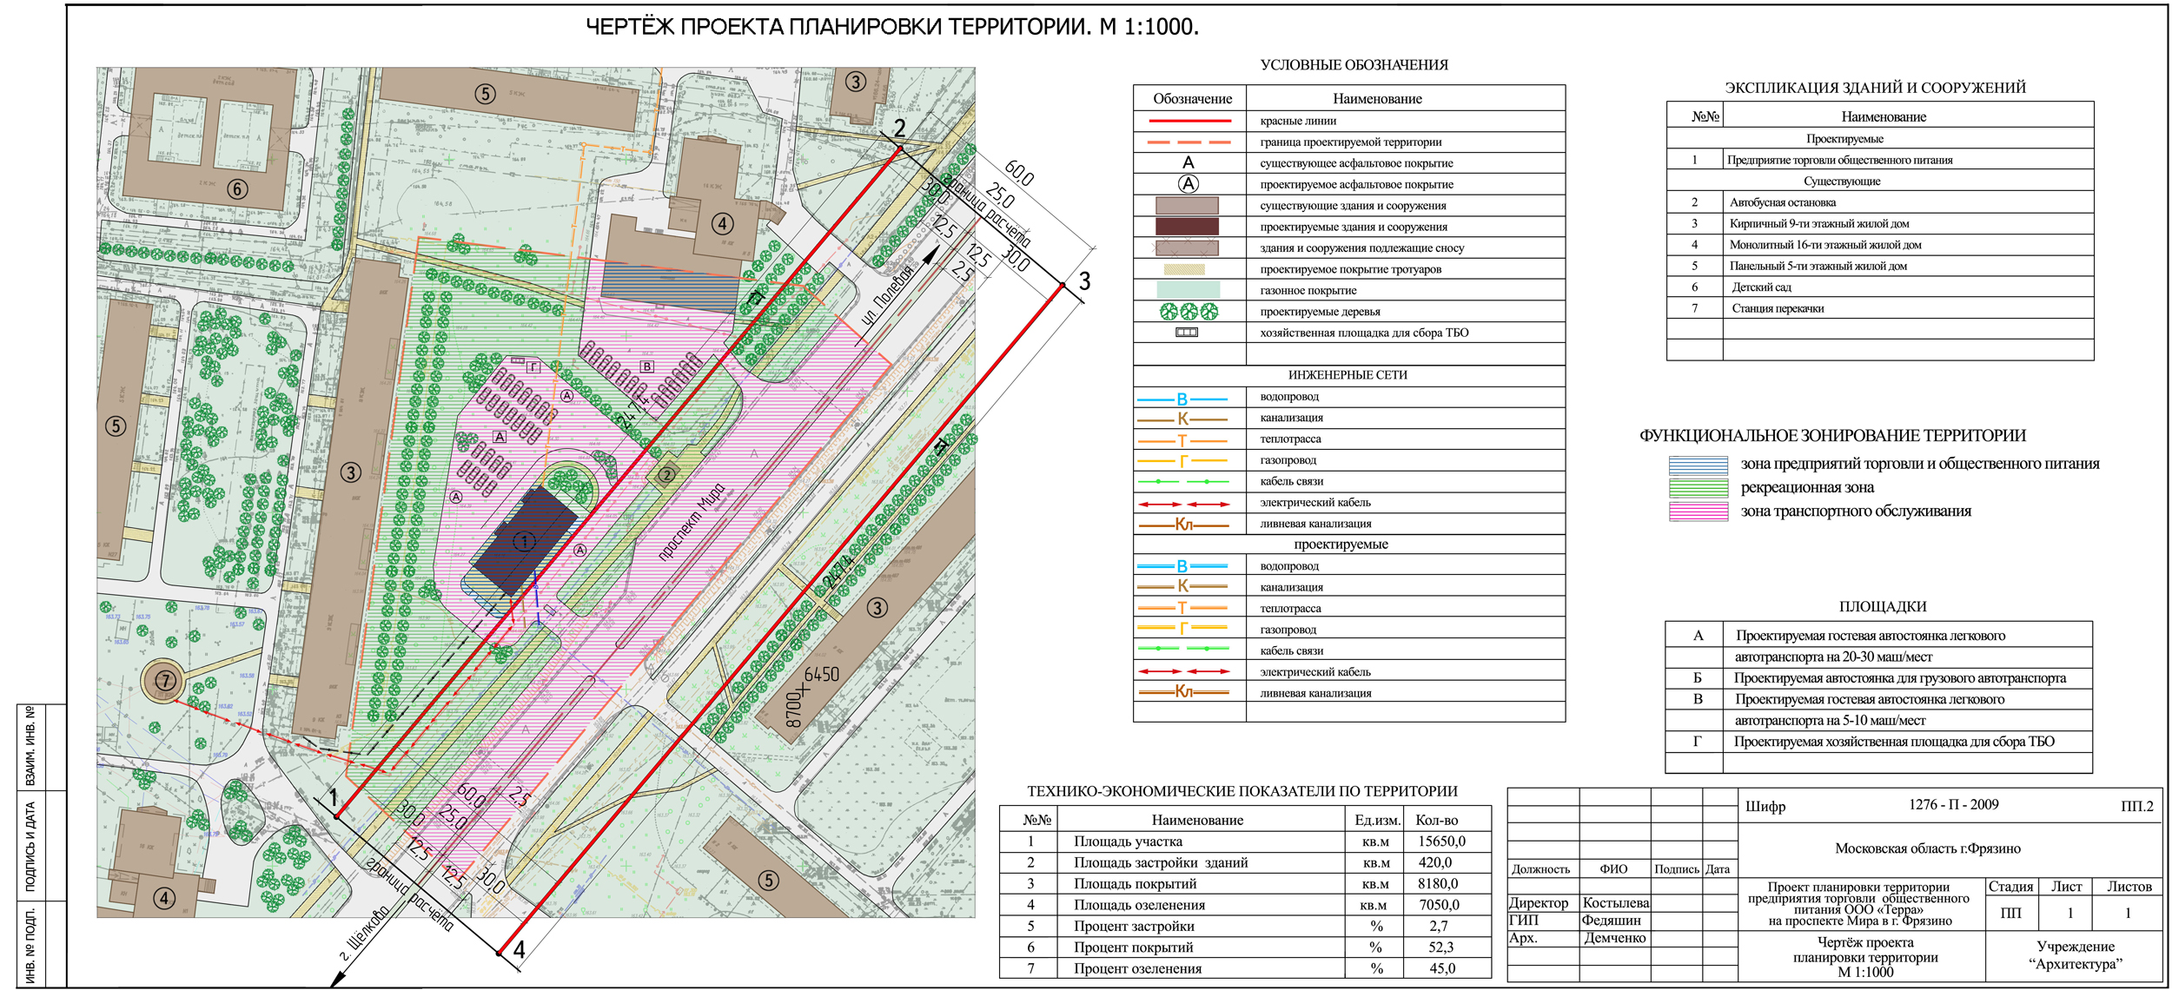Click kindergarten marker 6 on the map
Viewport: 2172px width, 990px height.
[x=237, y=188]
